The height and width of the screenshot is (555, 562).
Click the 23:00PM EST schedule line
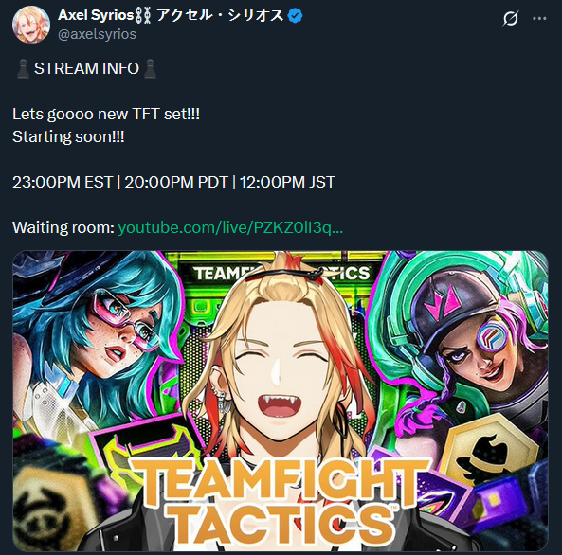[x=173, y=182]
